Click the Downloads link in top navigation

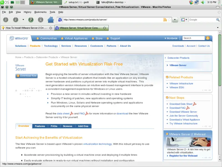178,46
